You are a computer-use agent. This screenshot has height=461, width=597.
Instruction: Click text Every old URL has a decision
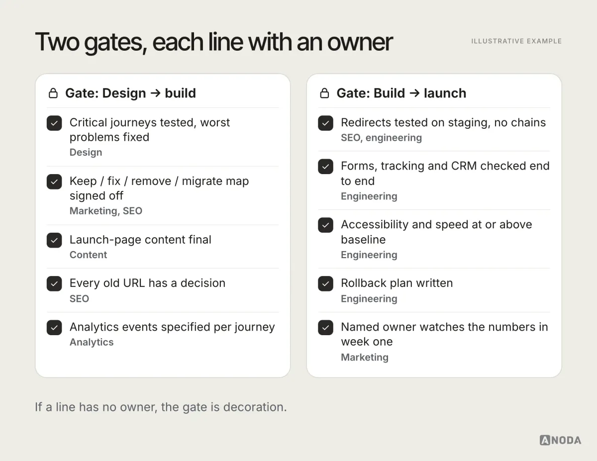(147, 283)
